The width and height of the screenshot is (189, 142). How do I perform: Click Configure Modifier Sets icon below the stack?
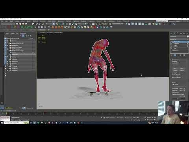(184, 55)
